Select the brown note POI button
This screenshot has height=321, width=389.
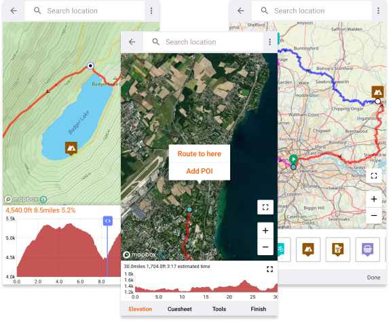337,249
